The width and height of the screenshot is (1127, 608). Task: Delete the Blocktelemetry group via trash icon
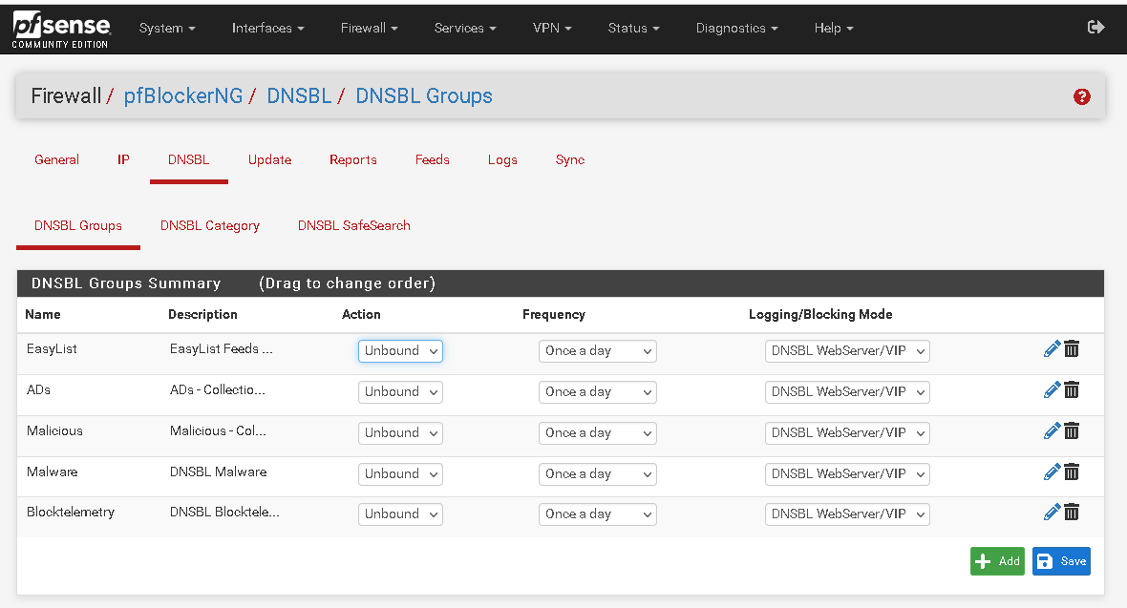[1072, 513]
